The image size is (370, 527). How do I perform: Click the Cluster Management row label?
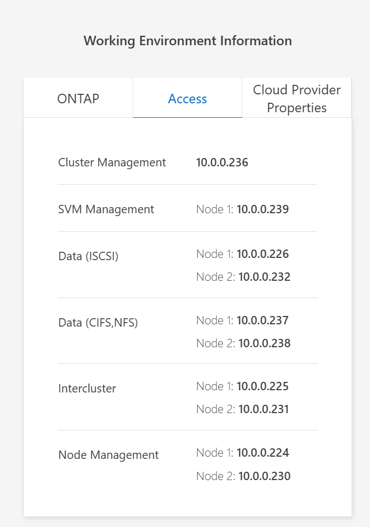tap(111, 162)
